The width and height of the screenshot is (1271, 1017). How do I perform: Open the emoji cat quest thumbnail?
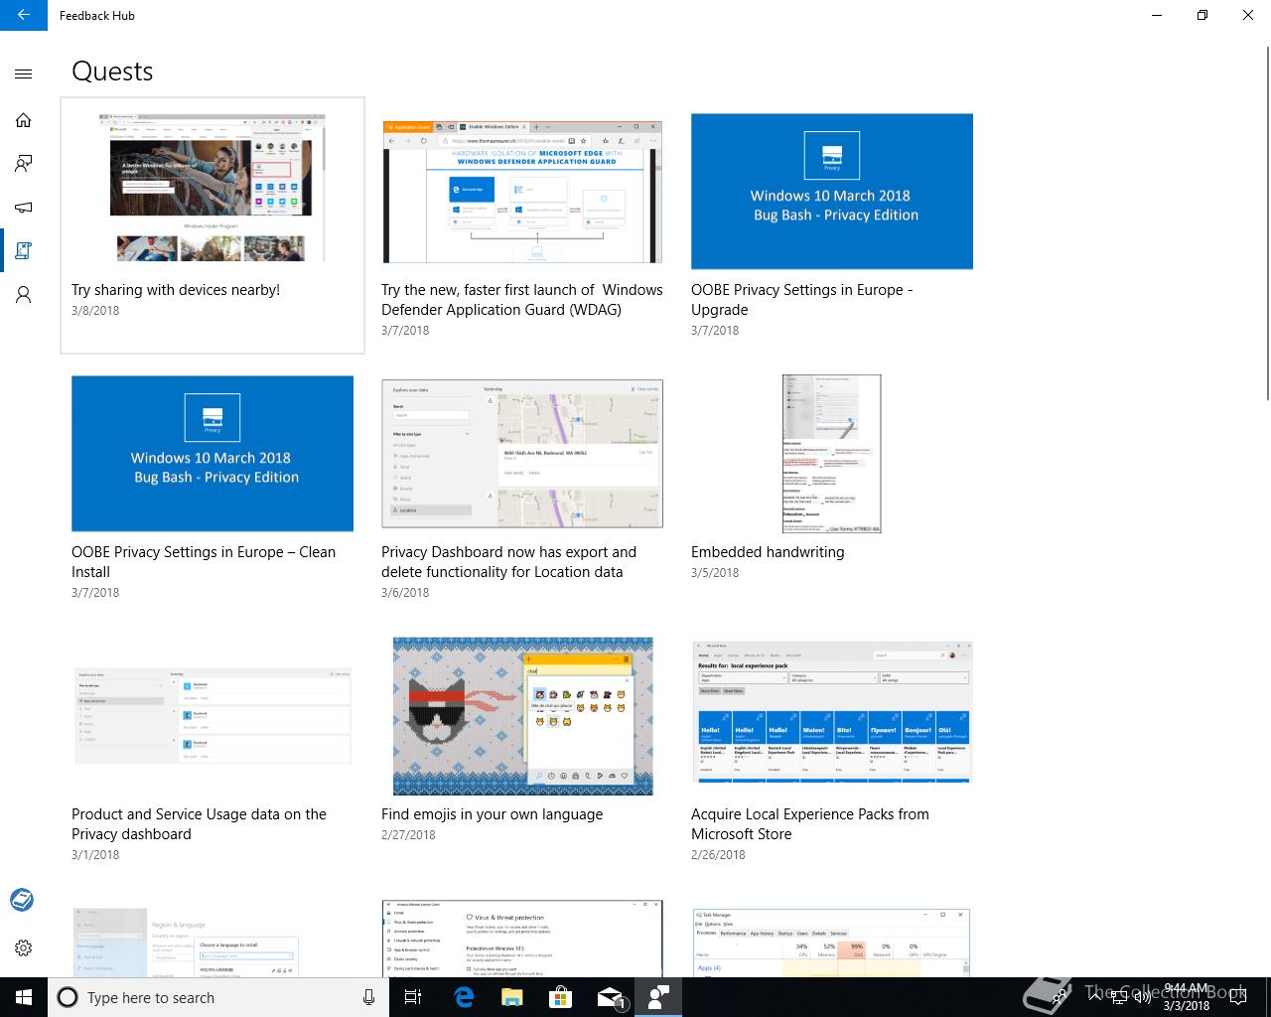(522, 715)
